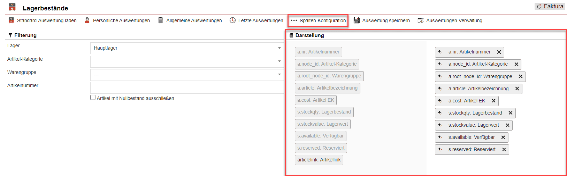Enable Artikel mit Nullbestand ausschließen checkbox
567x176 pixels.
click(x=93, y=98)
